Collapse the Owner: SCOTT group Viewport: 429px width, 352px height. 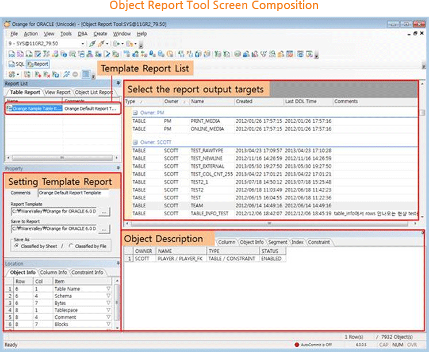point(135,142)
